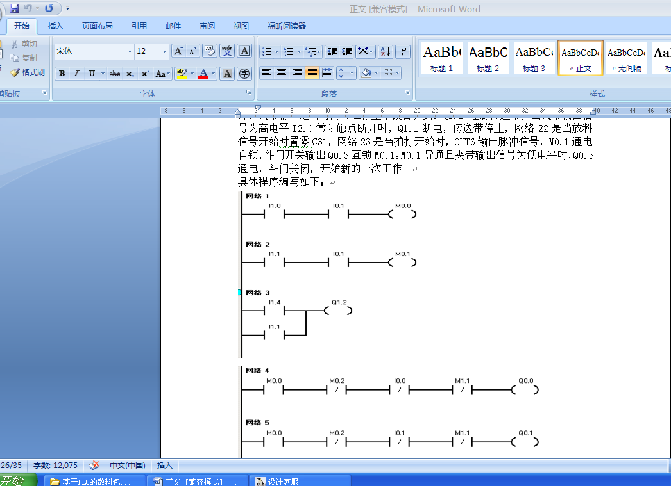Open the 视图 ribbon tab
This screenshot has height=486, width=671.
click(x=241, y=26)
